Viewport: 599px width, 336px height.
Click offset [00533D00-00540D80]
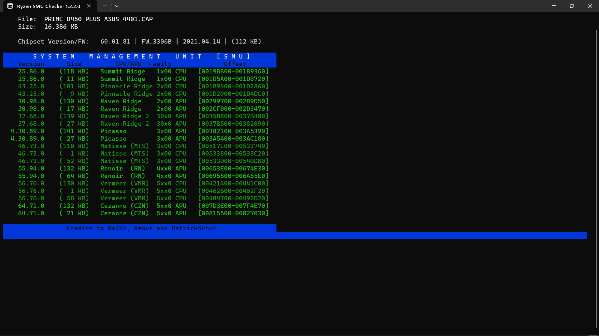pyautogui.click(x=233, y=161)
